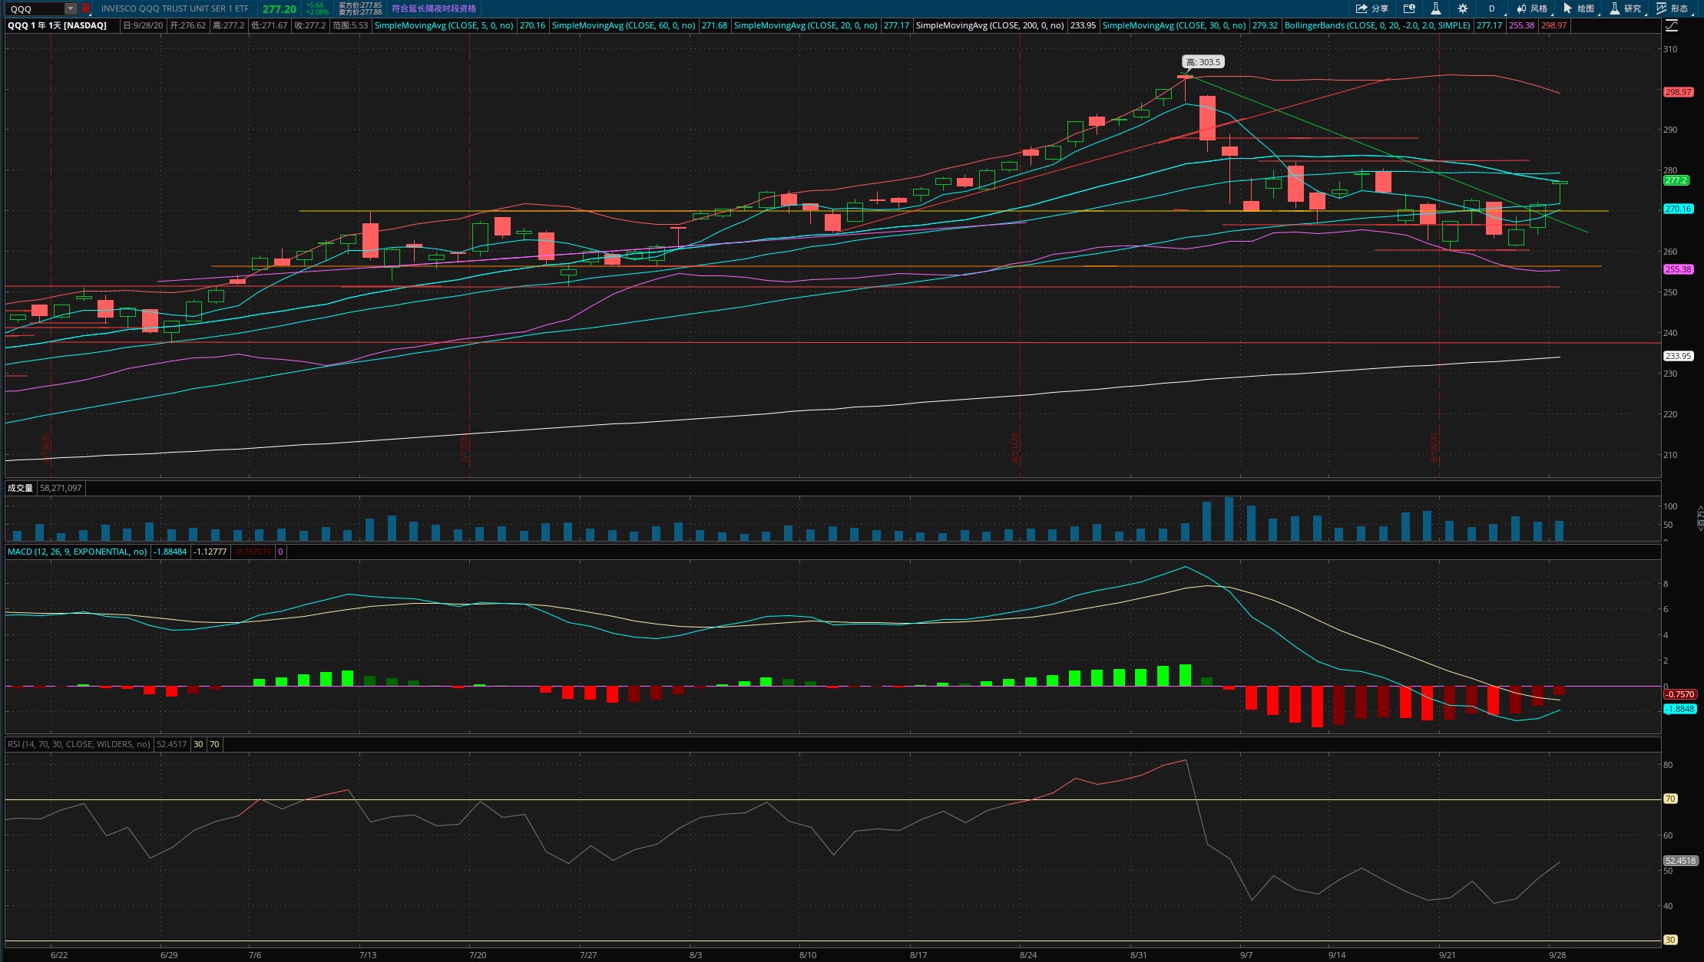1704x962 pixels.
Task: Click the 270.16 cyan price axis tag
Action: pyautogui.click(x=1678, y=209)
